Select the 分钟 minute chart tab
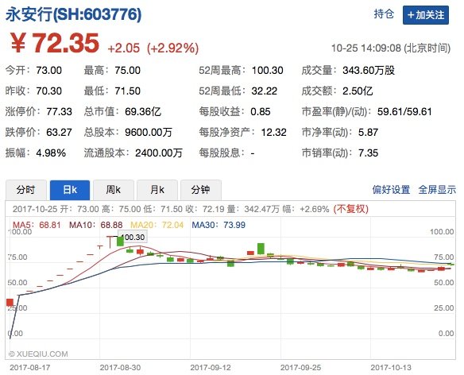 [201, 190]
